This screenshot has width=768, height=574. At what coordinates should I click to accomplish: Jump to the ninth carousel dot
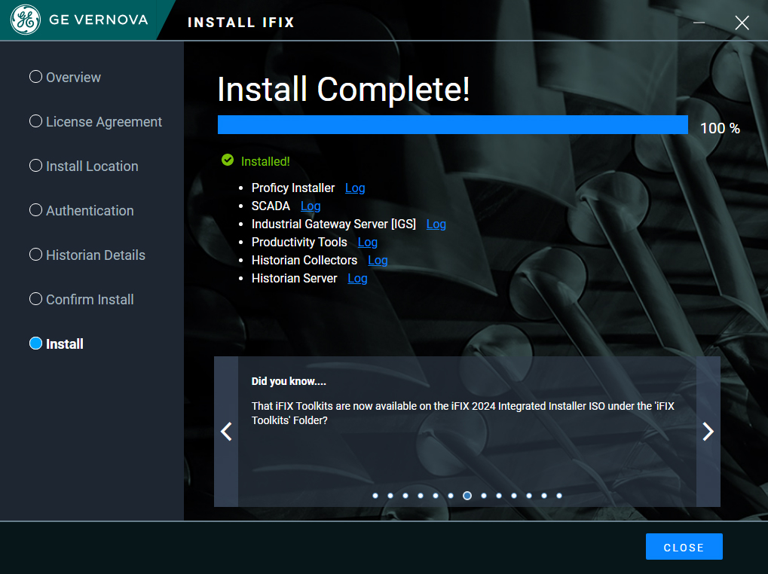point(499,496)
